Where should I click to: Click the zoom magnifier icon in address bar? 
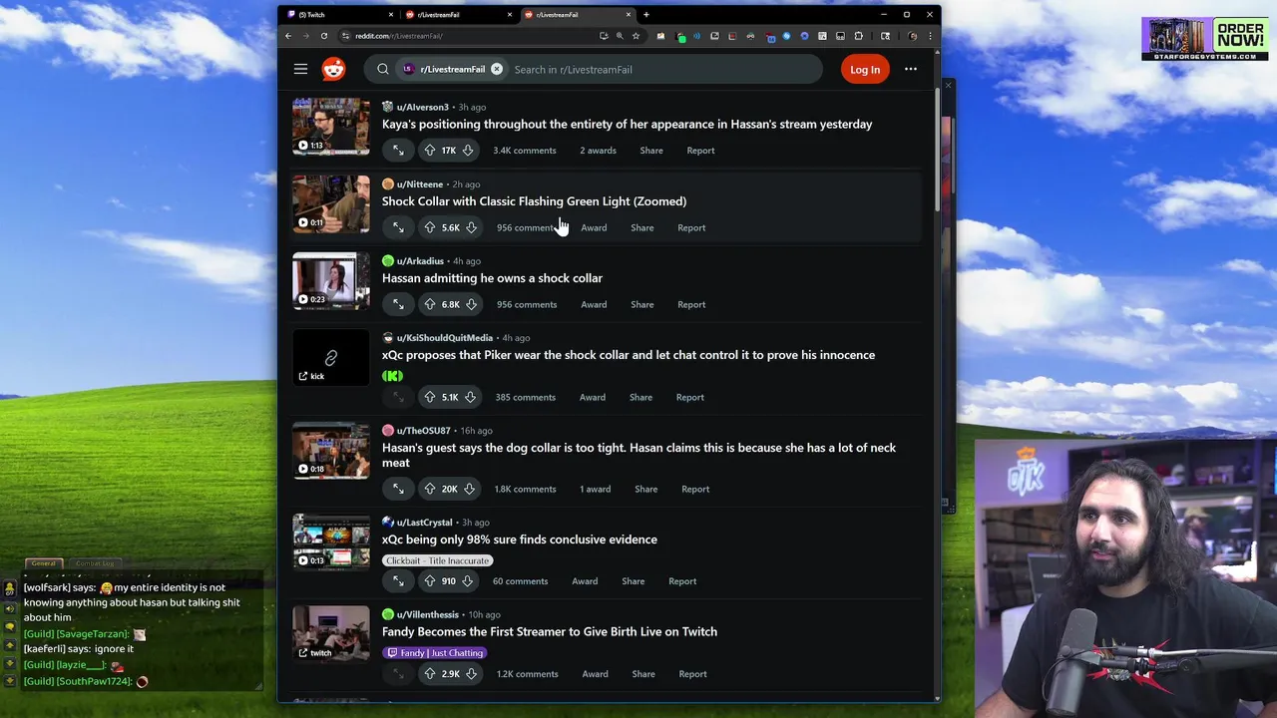tap(620, 36)
